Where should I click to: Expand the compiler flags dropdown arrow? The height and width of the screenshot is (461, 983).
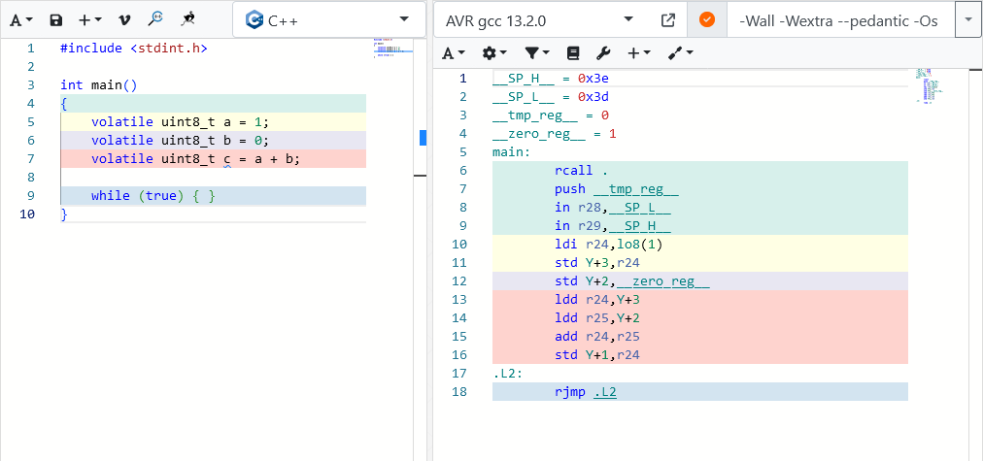click(968, 20)
